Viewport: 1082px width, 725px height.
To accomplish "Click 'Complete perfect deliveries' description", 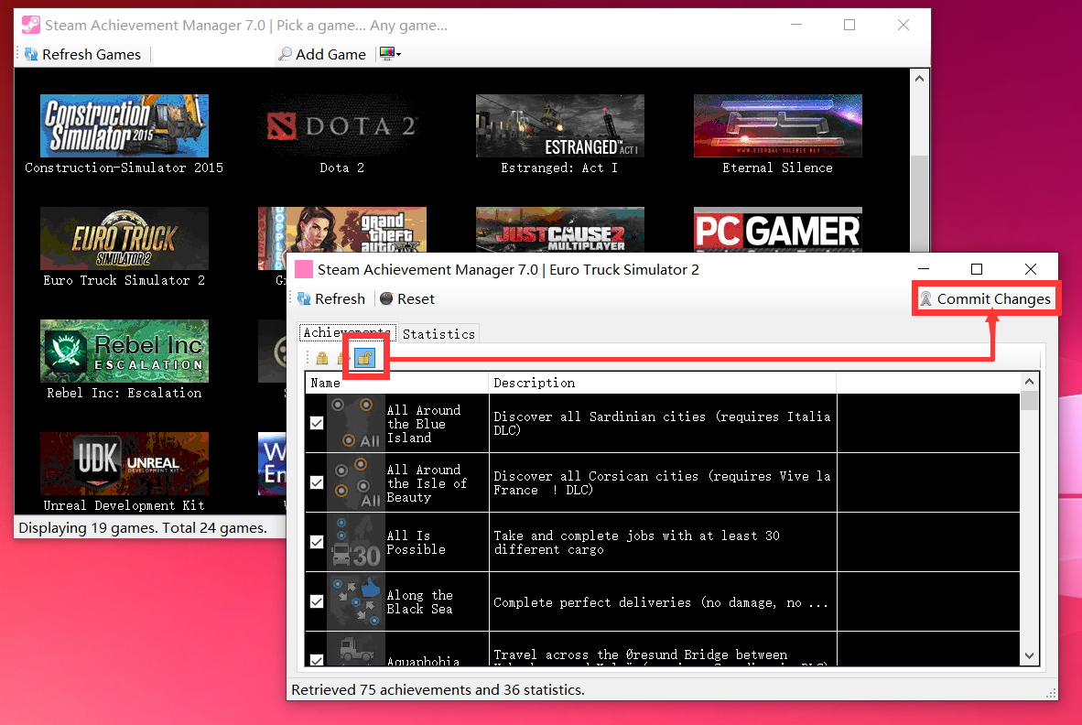I will point(660,602).
